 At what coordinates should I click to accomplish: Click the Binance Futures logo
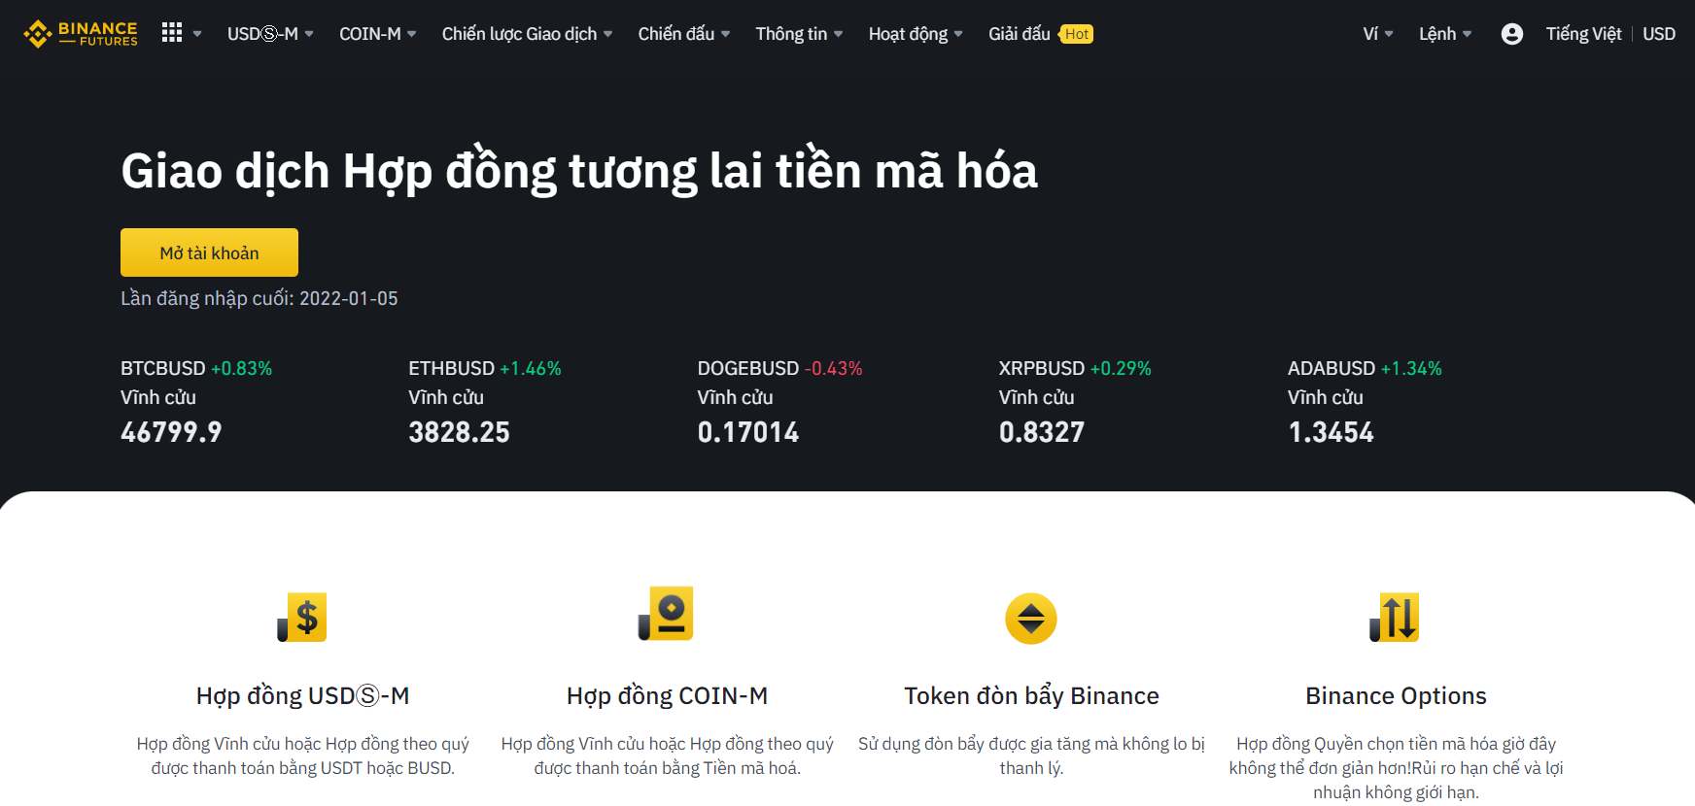pyautogui.click(x=81, y=34)
